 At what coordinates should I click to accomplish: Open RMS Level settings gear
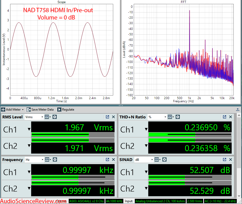tap(54, 117)
